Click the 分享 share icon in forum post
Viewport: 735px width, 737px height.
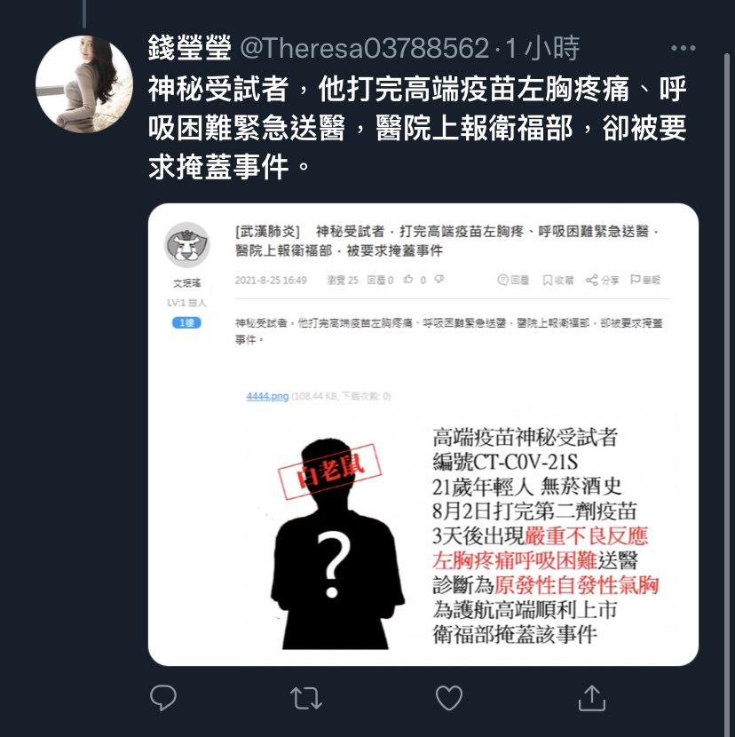click(592, 280)
